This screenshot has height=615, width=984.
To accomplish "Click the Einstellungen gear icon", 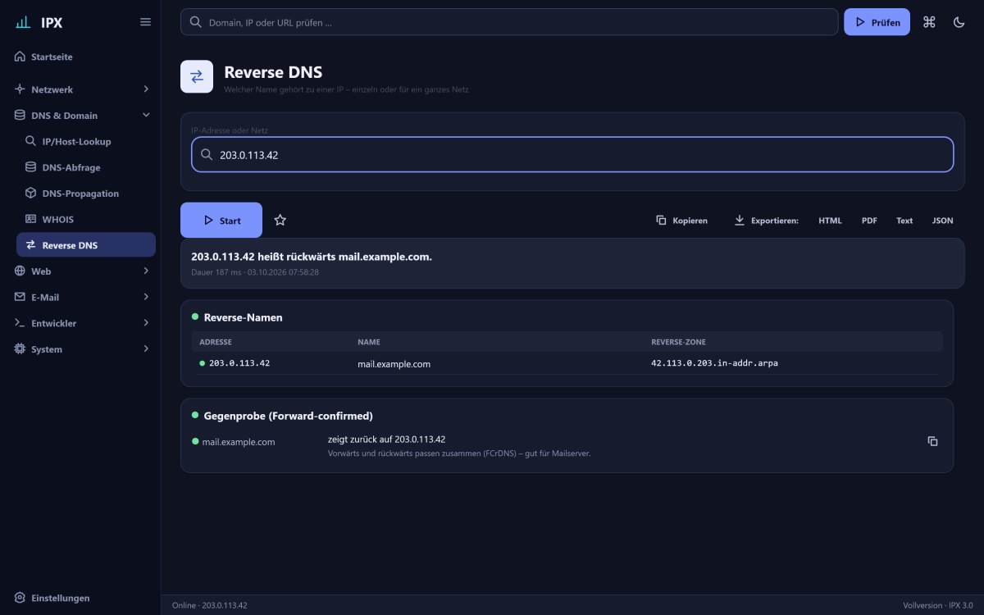I will point(20,598).
